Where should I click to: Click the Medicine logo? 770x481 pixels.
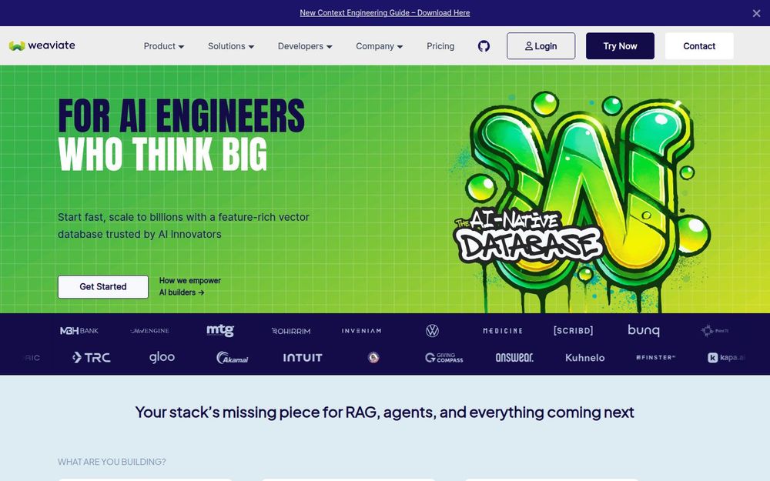(x=503, y=331)
